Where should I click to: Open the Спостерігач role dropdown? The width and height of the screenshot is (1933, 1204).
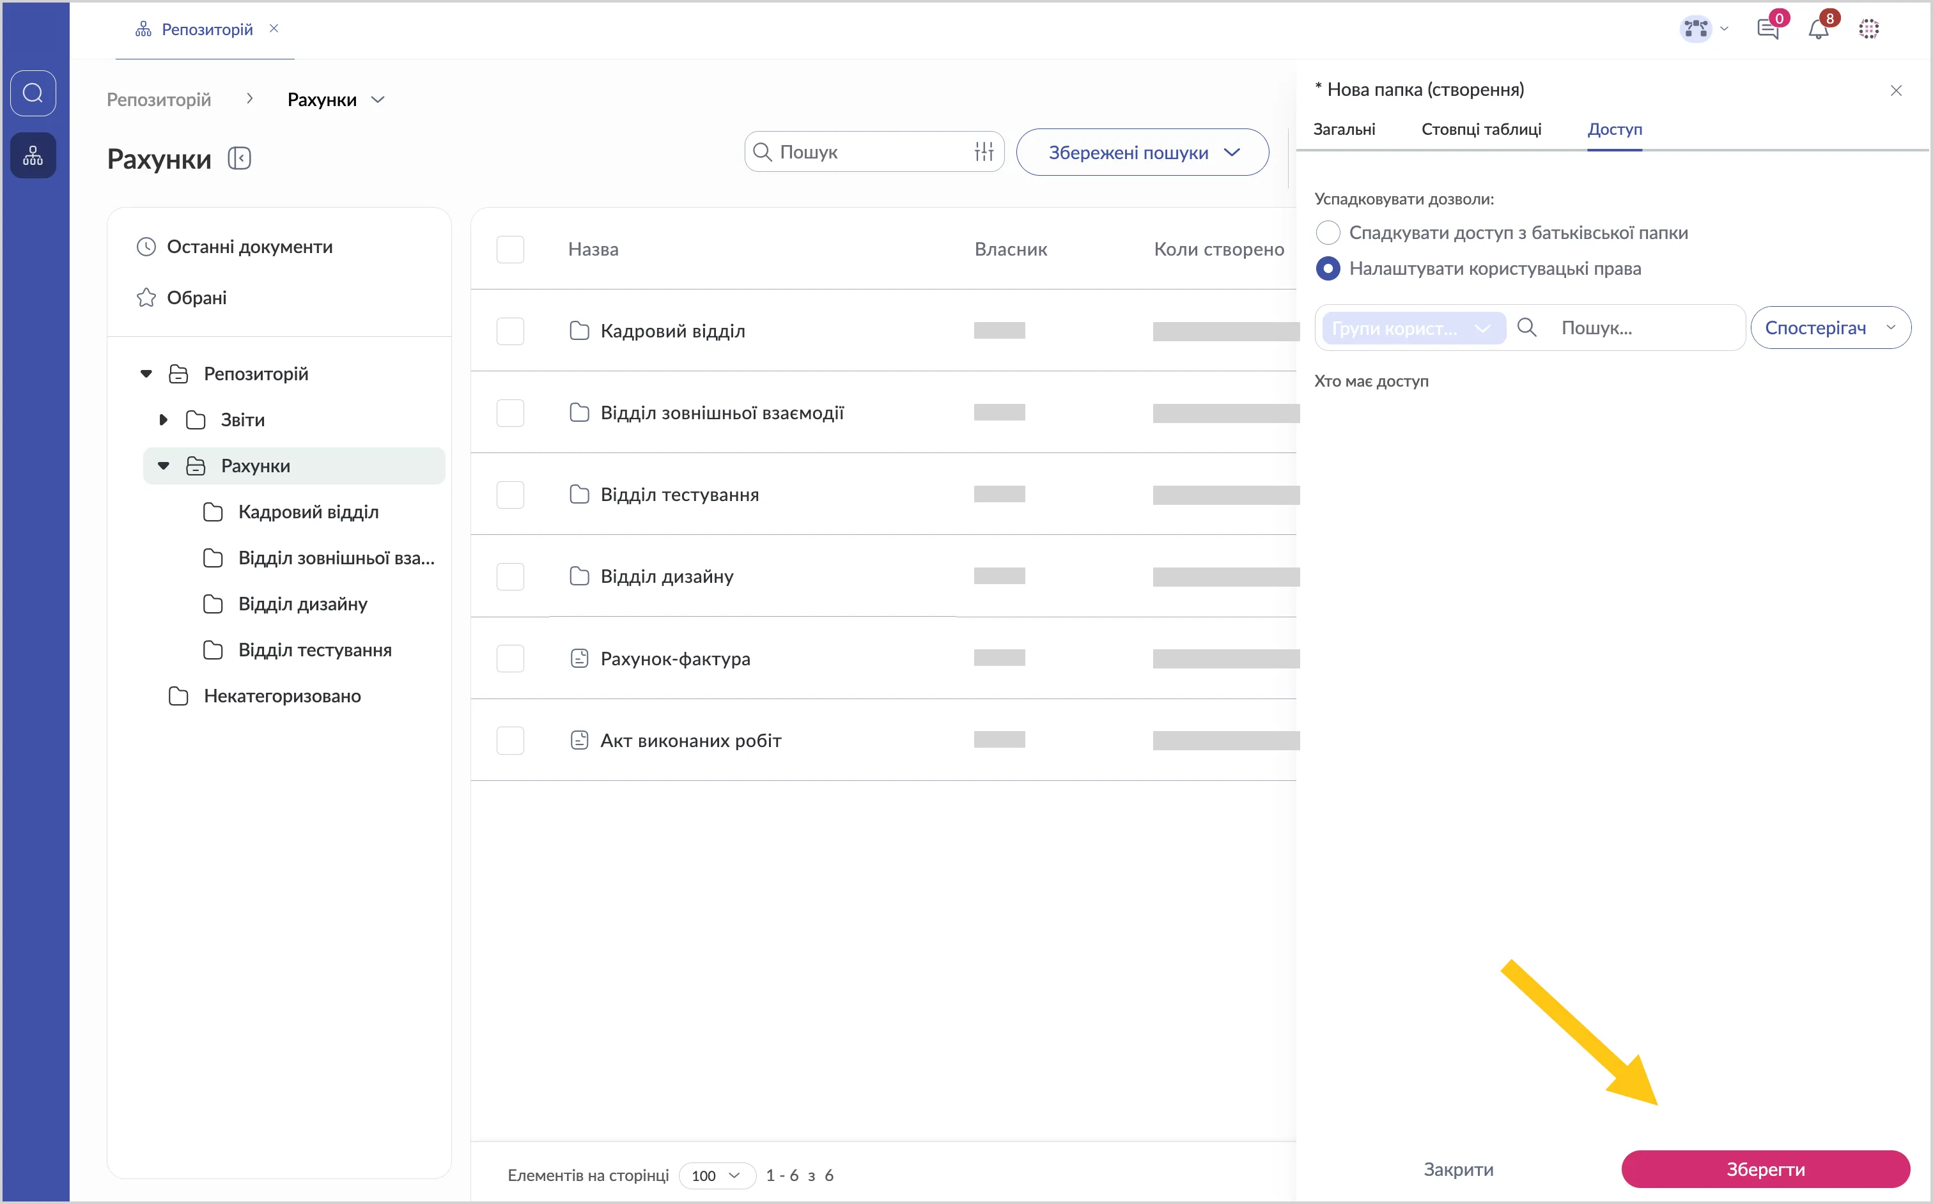(x=1829, y=328)
